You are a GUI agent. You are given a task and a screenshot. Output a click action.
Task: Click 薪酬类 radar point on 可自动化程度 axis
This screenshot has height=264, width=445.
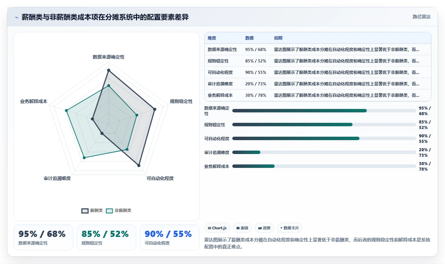click(x=139, y=165)
